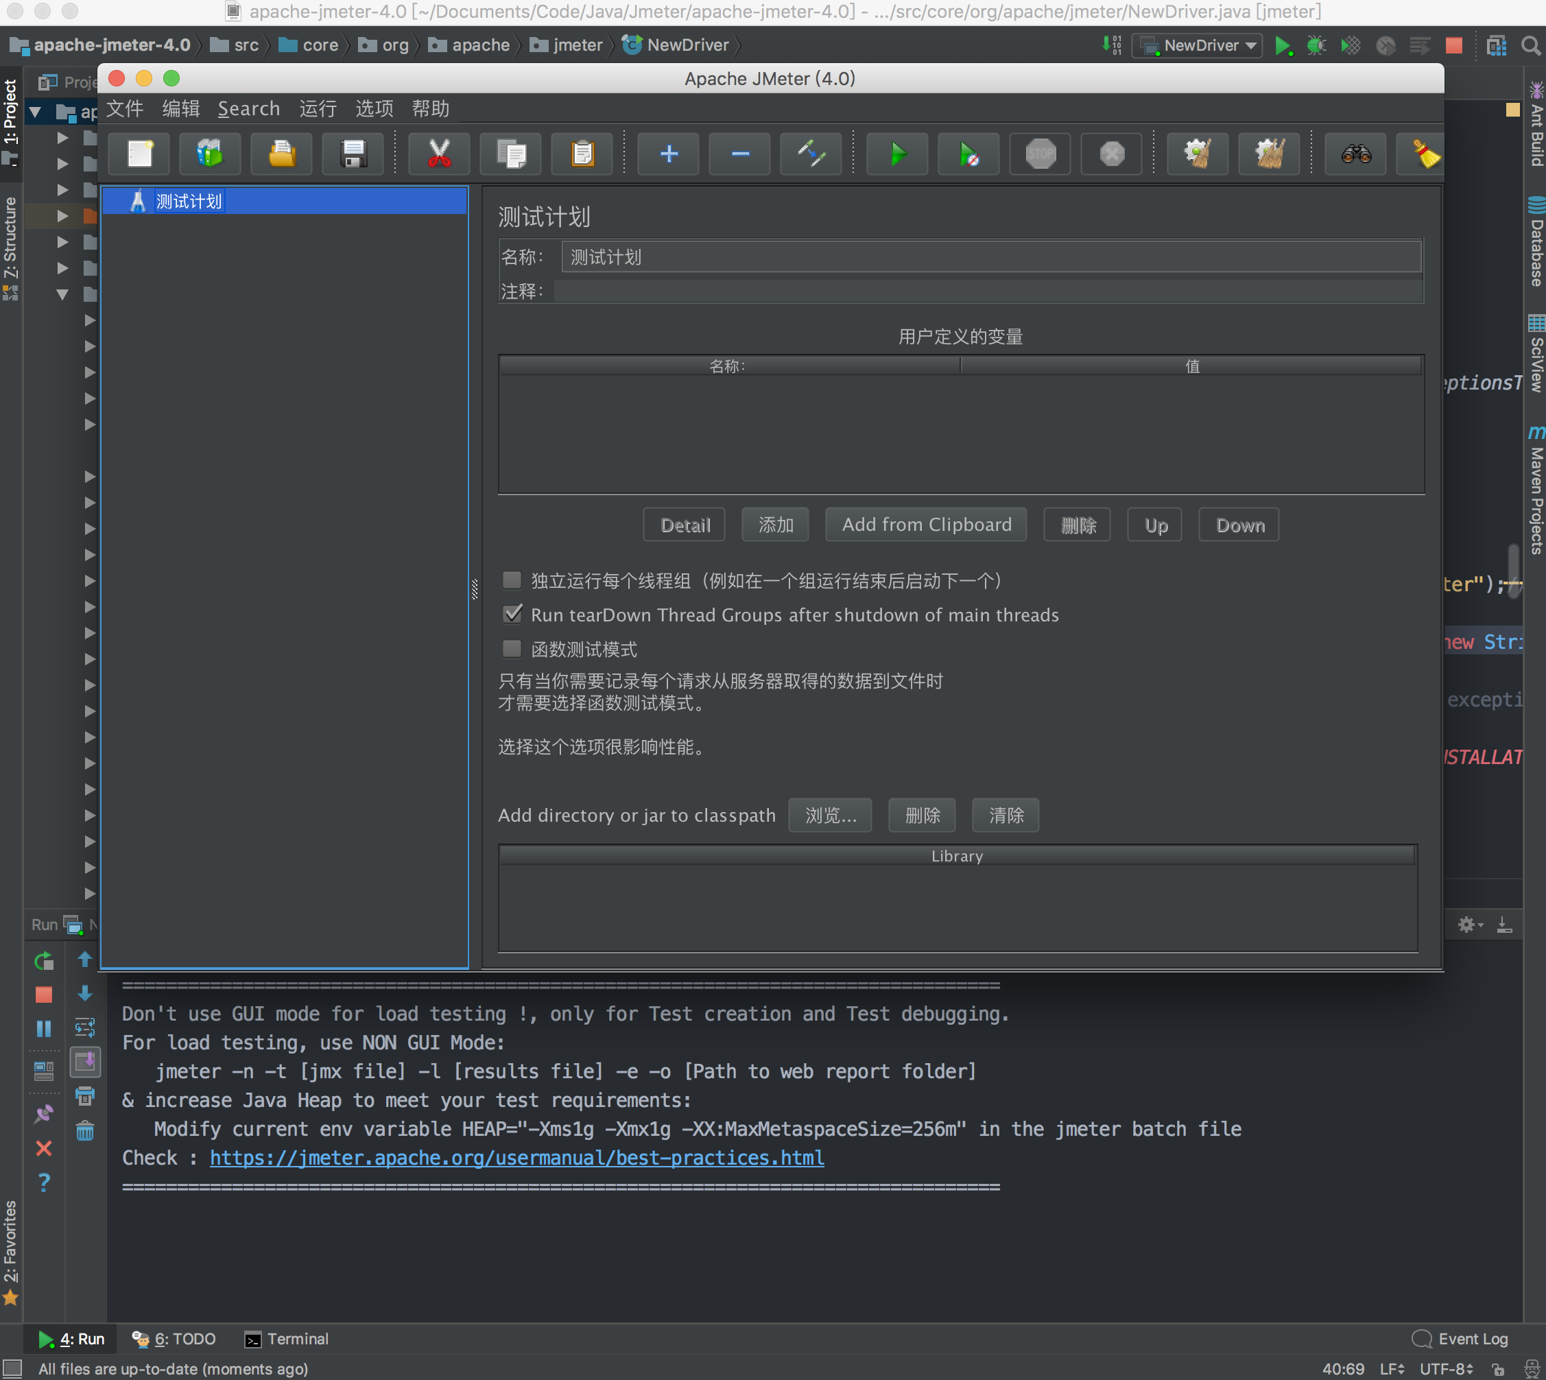Toggle scroll to end icon in Run panel
Viewport: 1546px width, 1380px height.
click(85, 1062)
